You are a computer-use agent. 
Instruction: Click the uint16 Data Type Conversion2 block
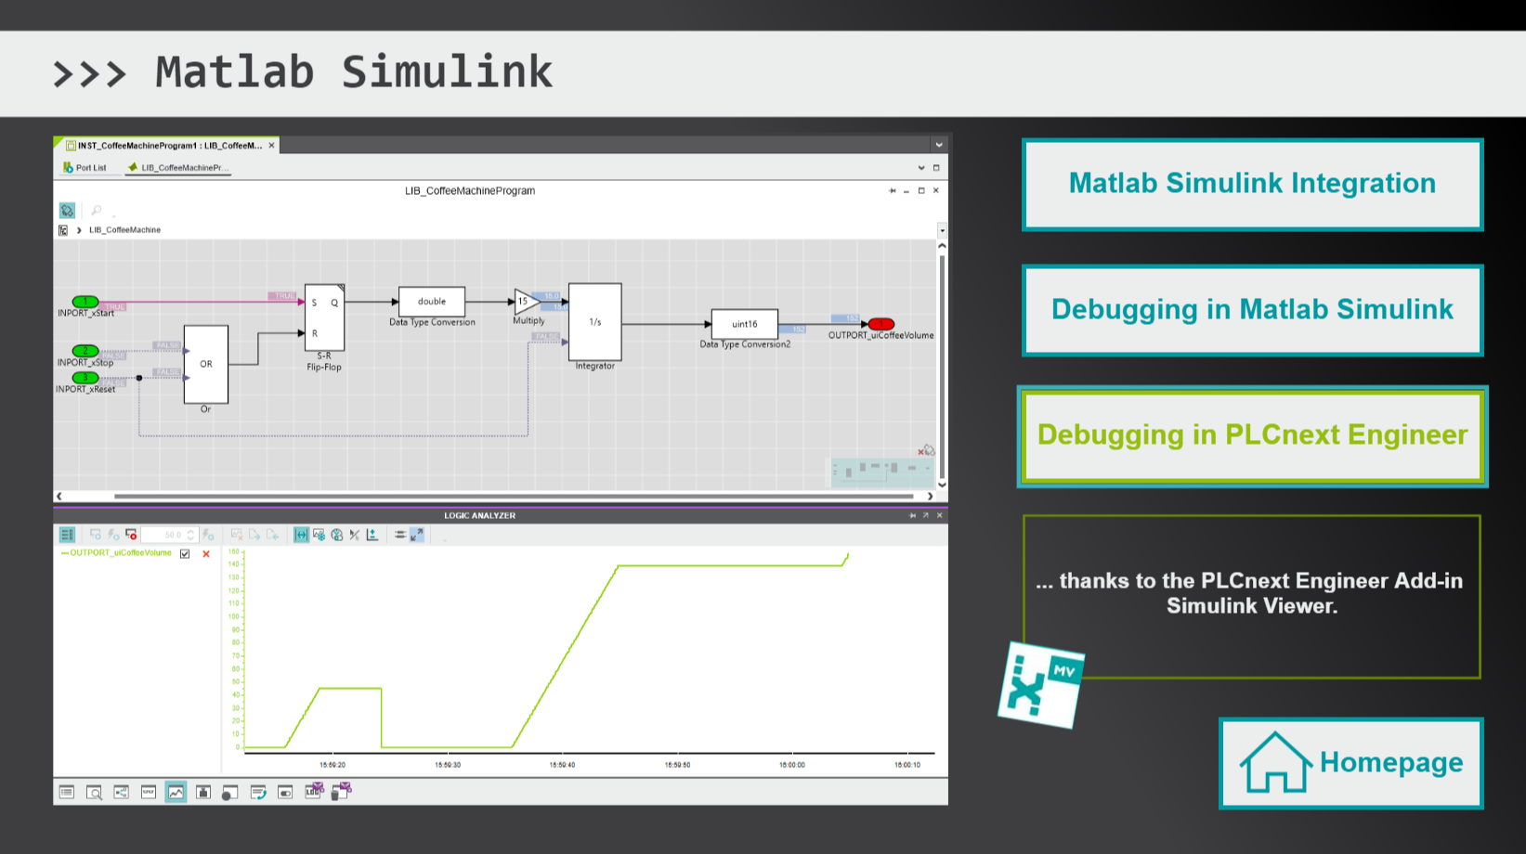coord(745,324)
